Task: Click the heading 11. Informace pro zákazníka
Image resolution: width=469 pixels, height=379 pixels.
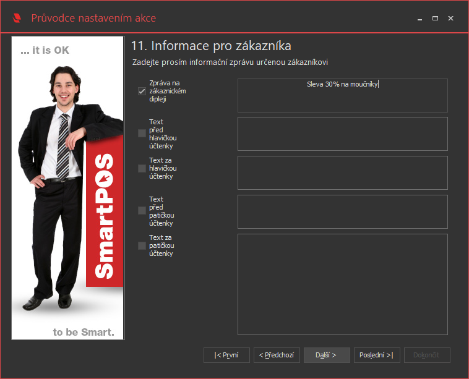Action: coord(211,46)
